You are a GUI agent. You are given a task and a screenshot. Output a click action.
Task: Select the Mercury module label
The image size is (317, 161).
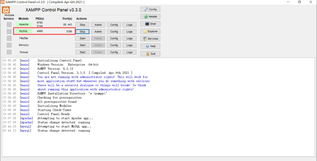24,45
